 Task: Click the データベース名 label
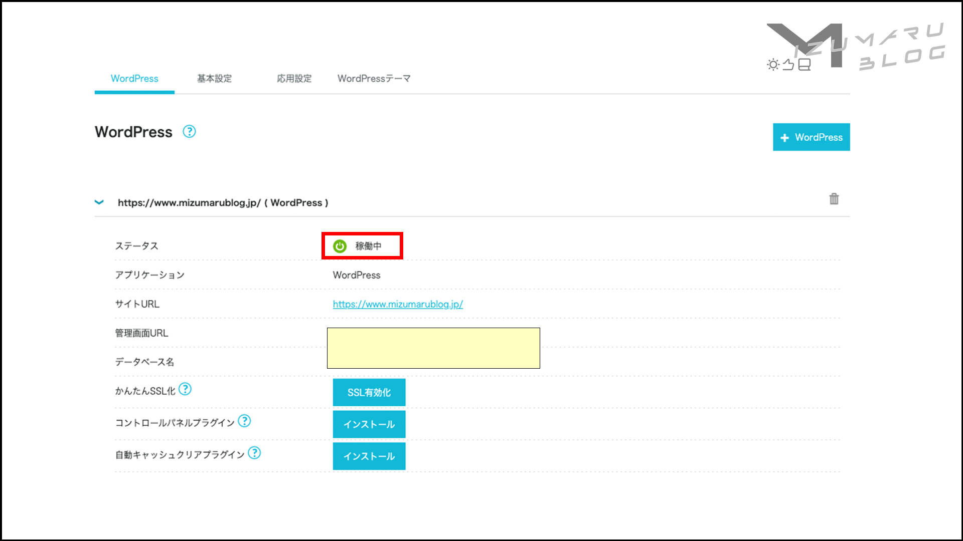point(145,362)
